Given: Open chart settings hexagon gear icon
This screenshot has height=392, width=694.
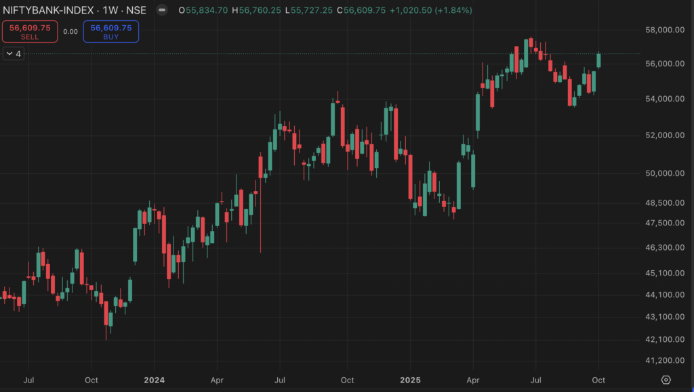Looking at the screenshot, I should (666, 380).
